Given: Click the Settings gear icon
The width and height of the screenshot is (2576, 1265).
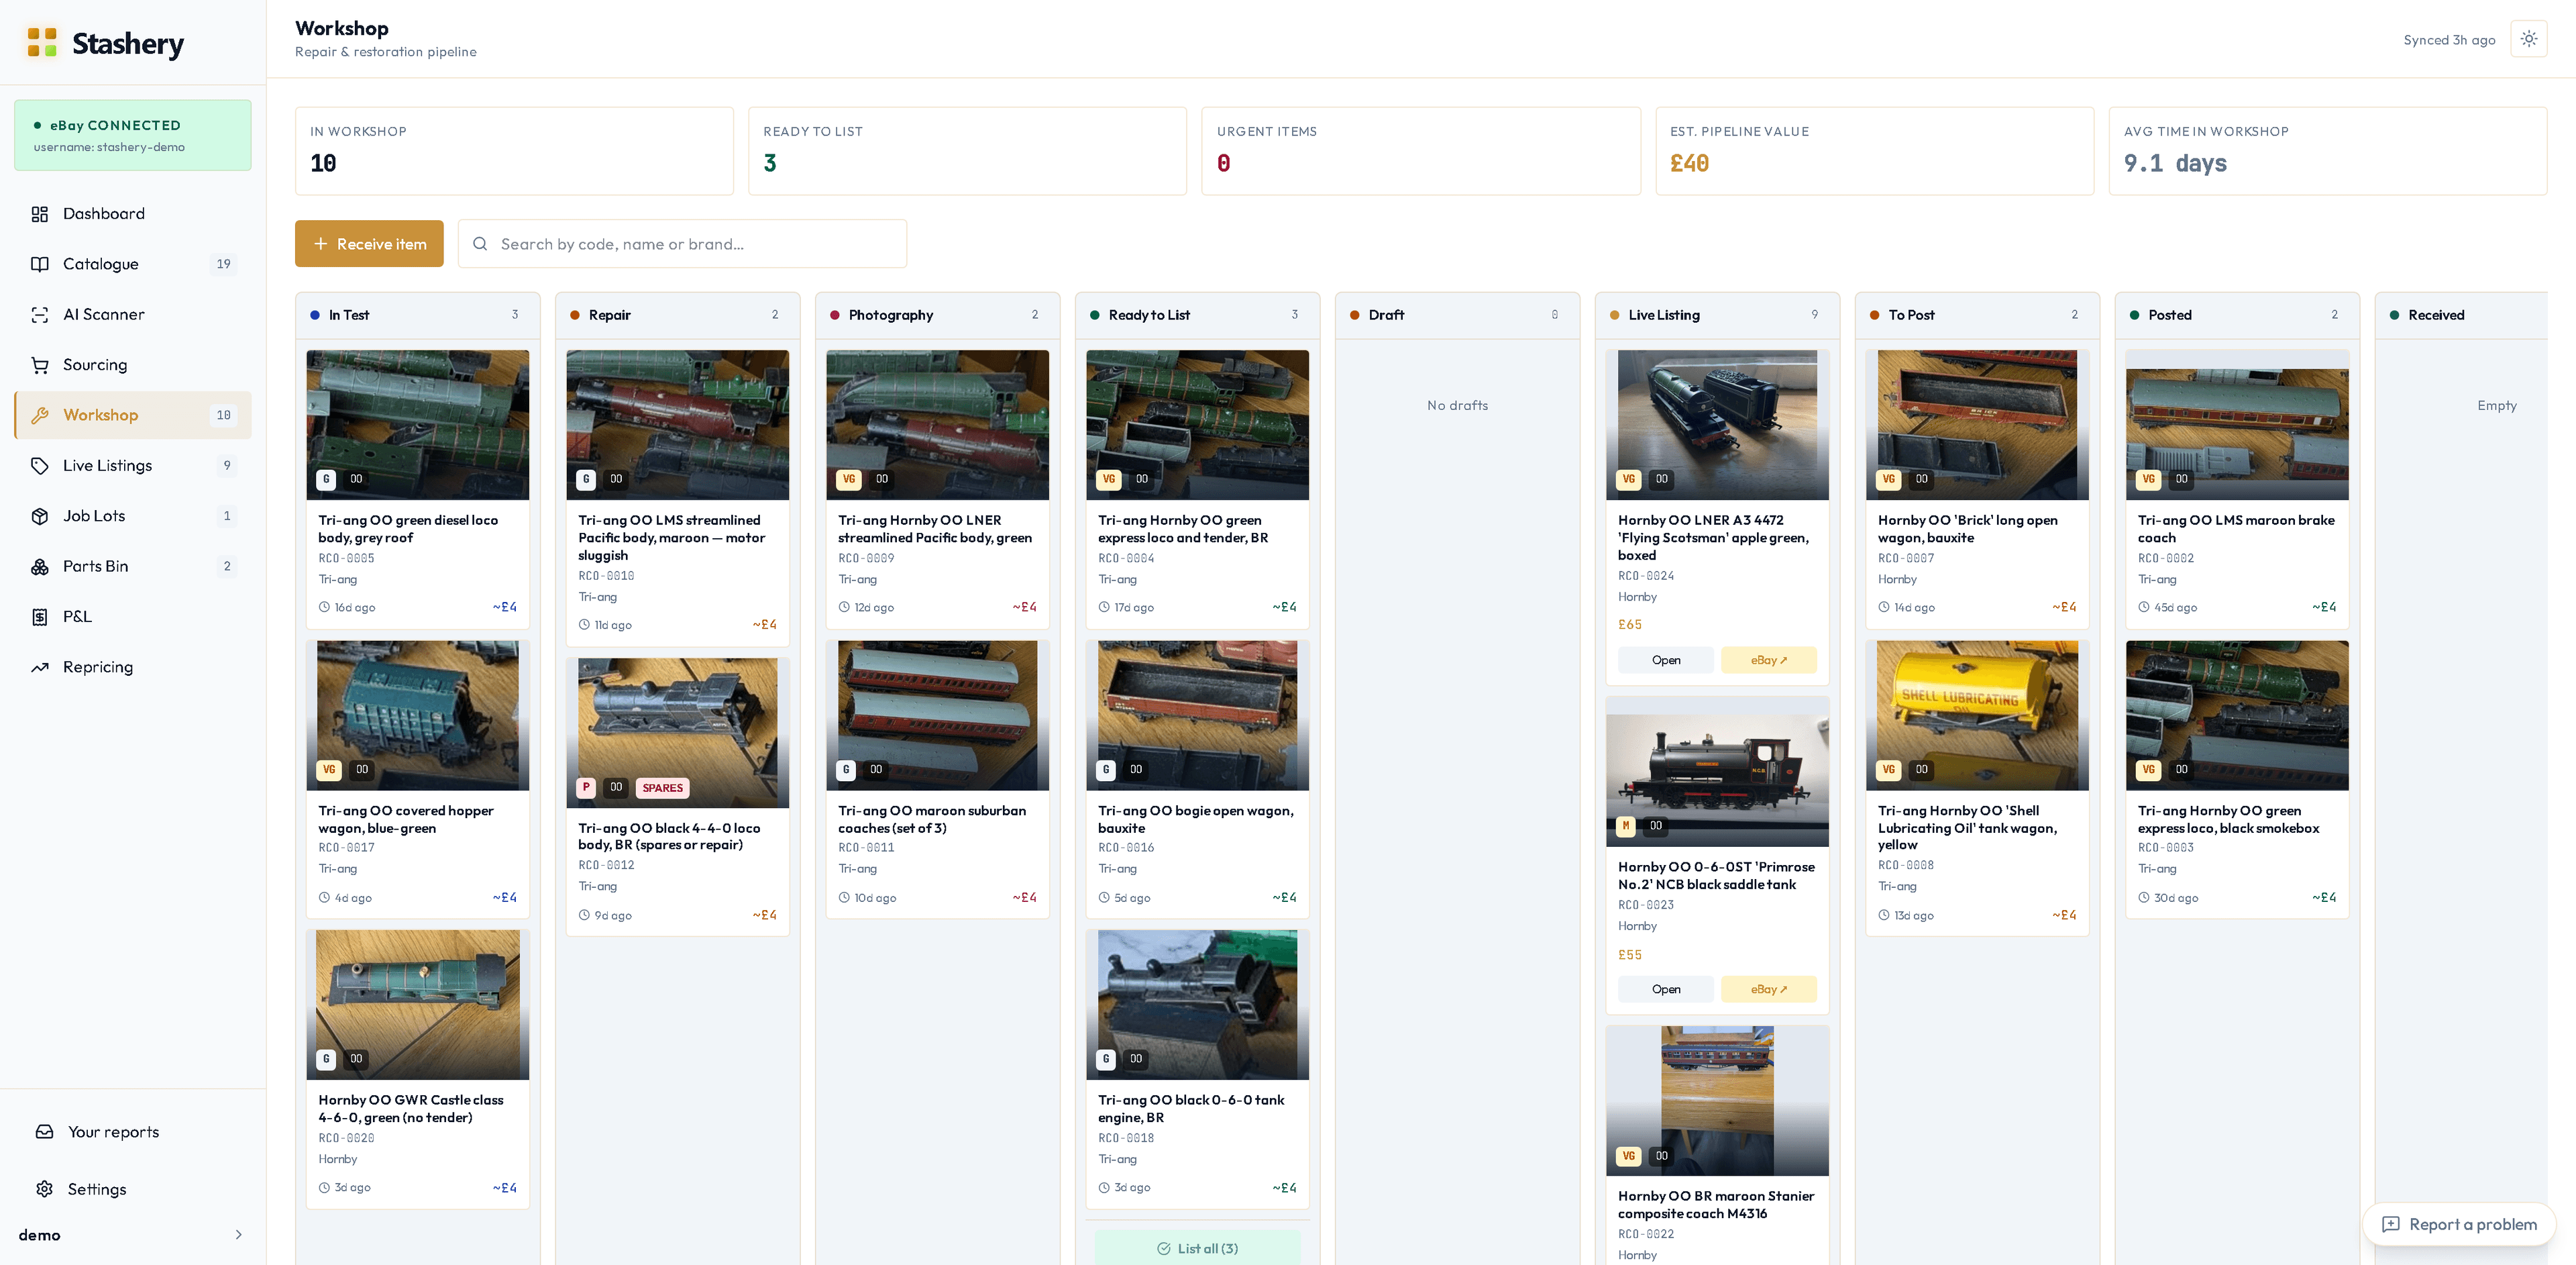Looking at the screenshot, I should click(45, 1189).
